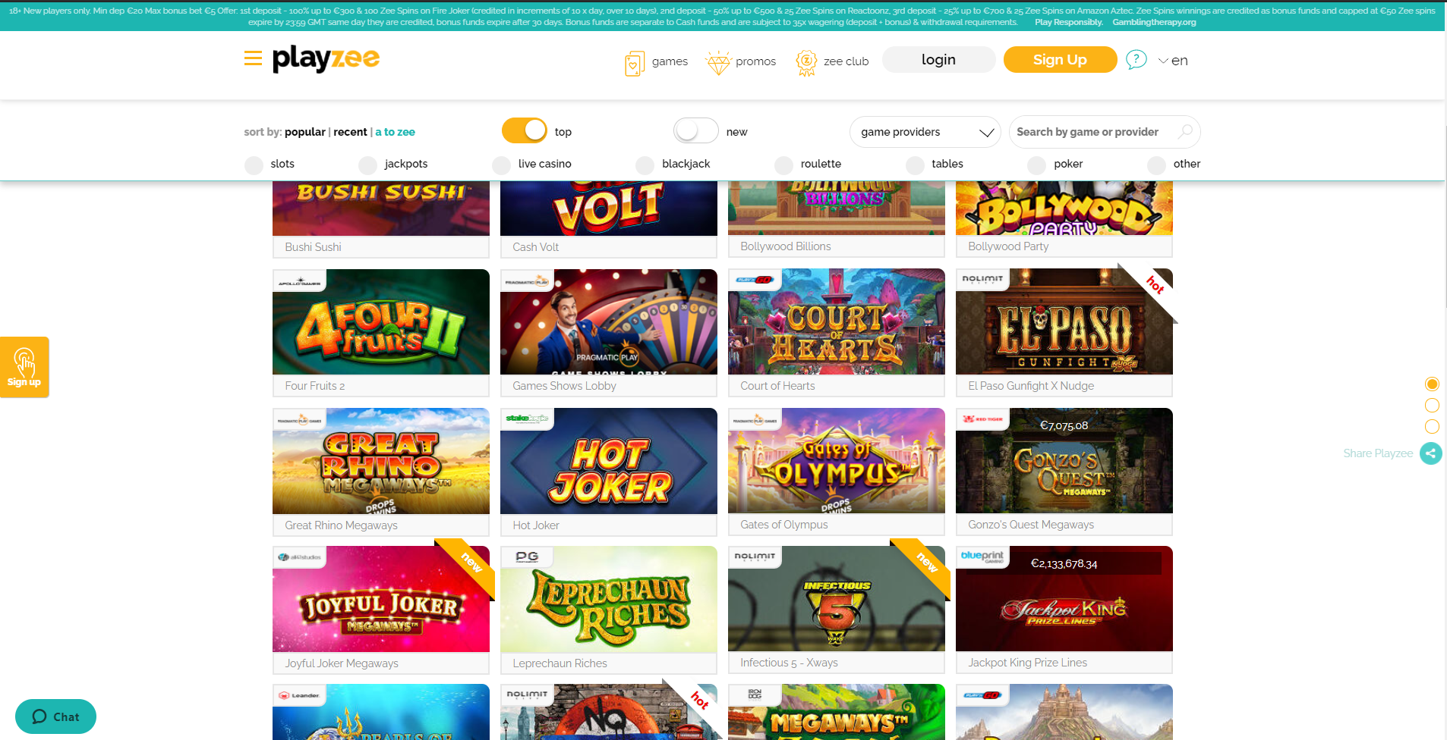This screenshot has height=740, width=1447.
Task: Open the Leprechaun Riches thumbnail
Action: click(x=609, y=599)
